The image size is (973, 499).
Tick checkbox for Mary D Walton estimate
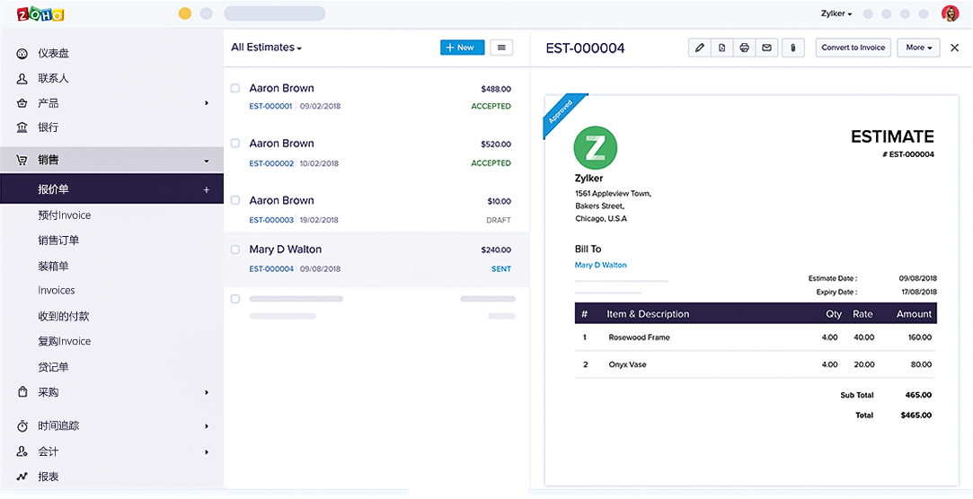pos(235,249)
